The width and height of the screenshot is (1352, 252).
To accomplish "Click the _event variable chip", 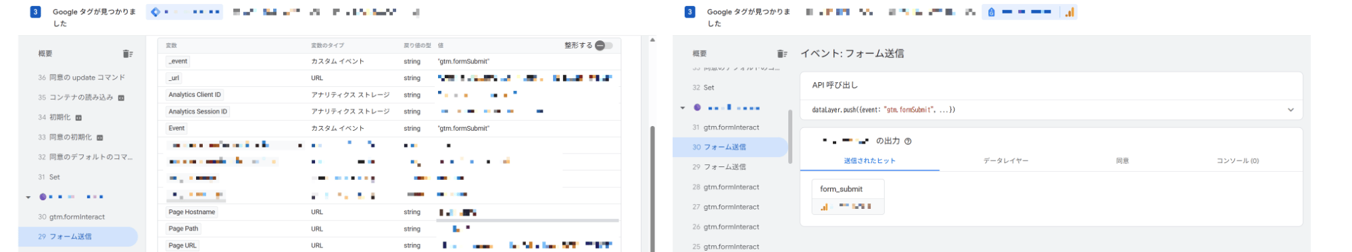I will click(x=178, y=61).
